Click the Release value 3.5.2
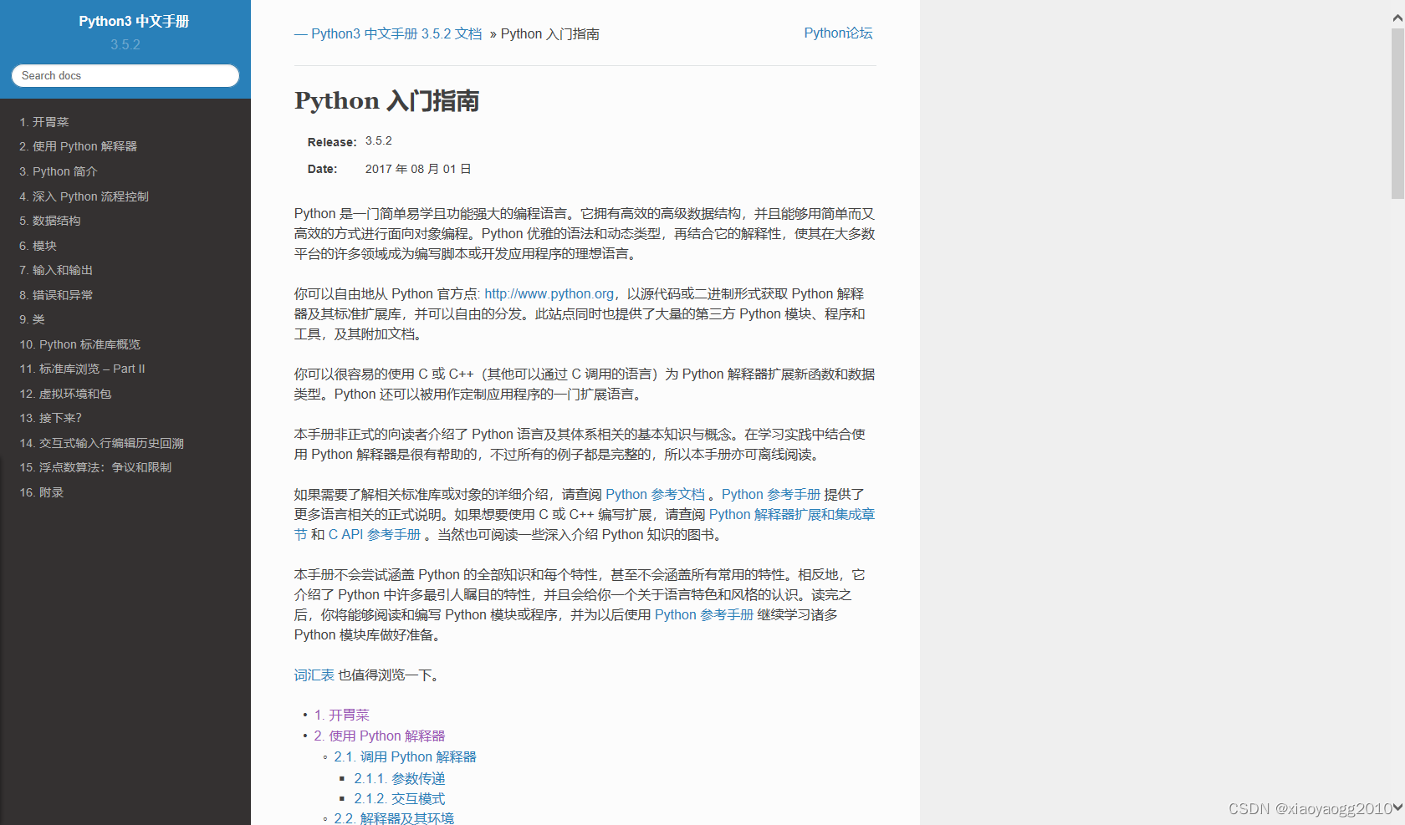 point(379,140)
